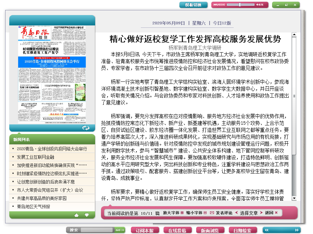
Task: Click enlarge font plus icon
Action: [x=182, y=213]
